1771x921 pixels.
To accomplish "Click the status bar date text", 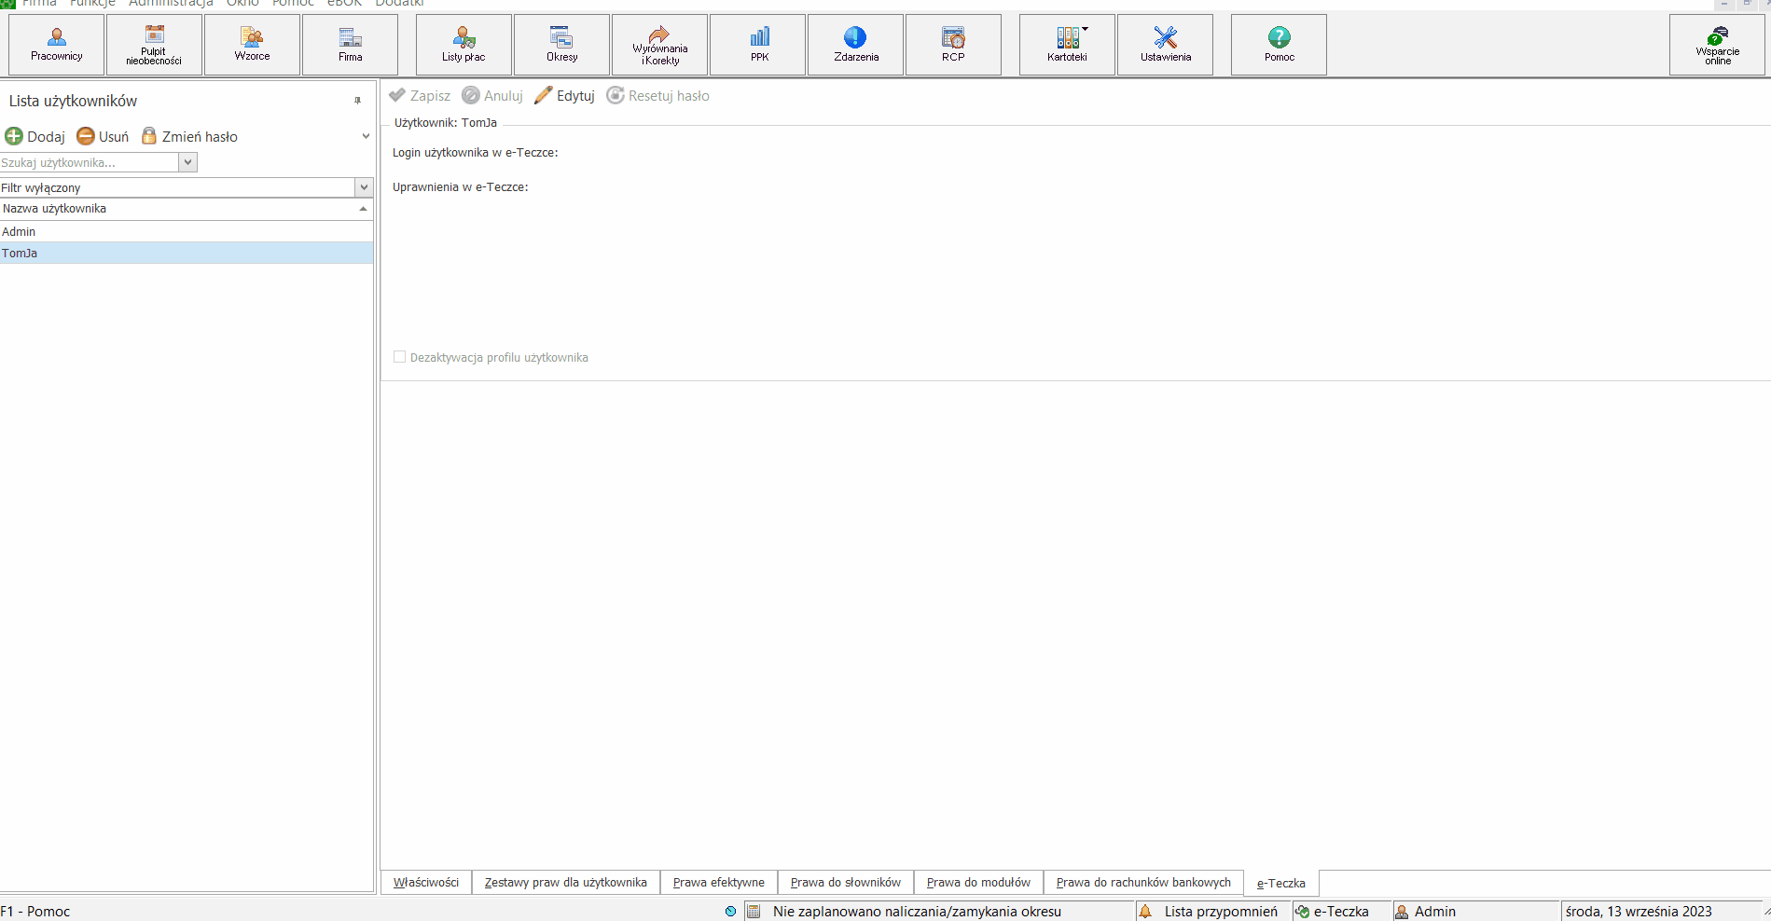I will (x=1639, y=912).
